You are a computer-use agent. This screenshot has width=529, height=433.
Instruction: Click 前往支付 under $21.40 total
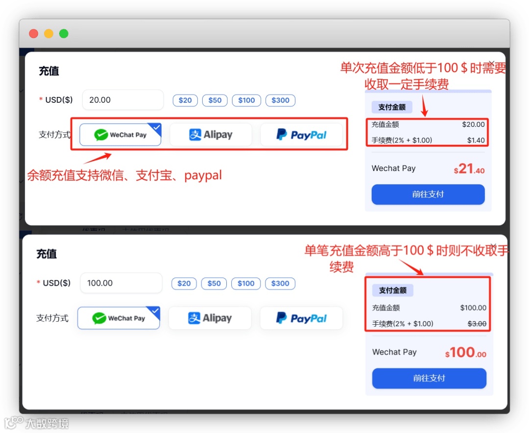click(428, 194)
